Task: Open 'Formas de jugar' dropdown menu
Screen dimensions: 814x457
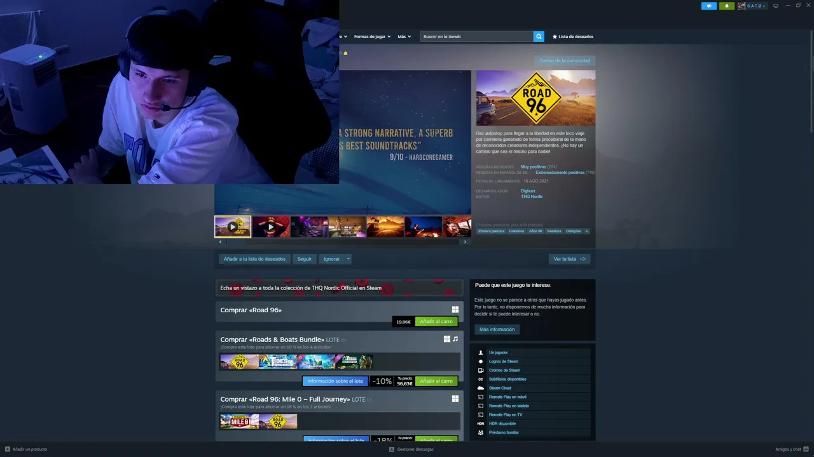Action: pyautogui.click(x=372, y=37)
